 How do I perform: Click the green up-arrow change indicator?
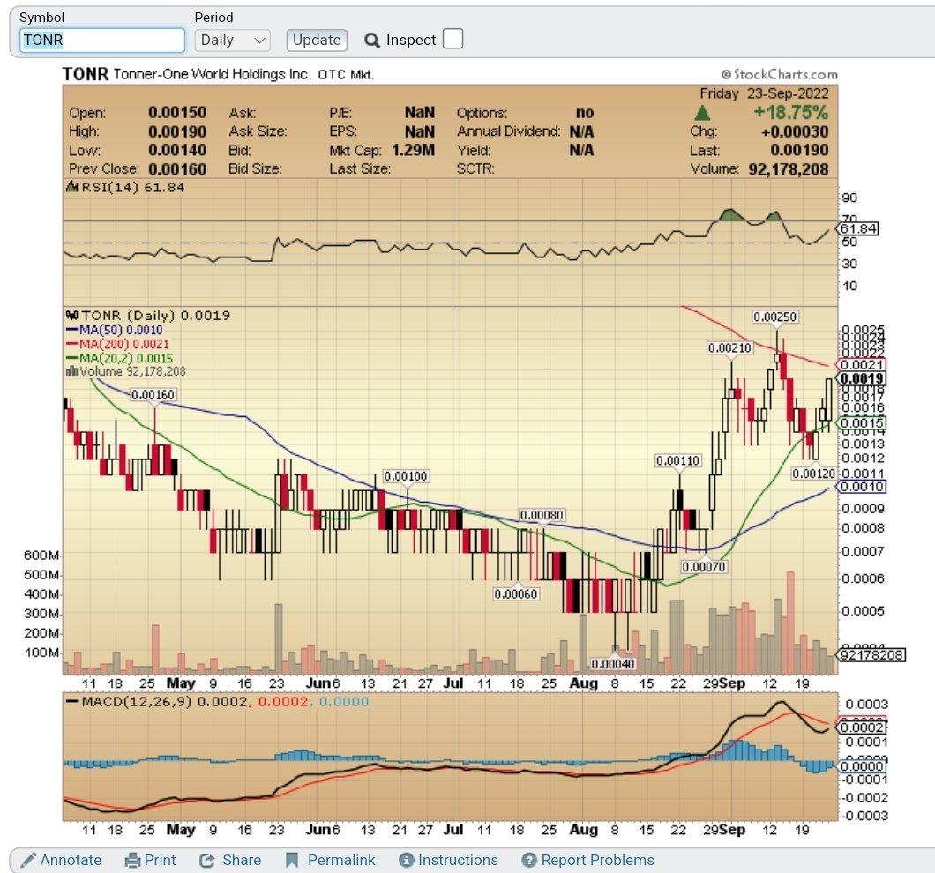coord(702,112)
